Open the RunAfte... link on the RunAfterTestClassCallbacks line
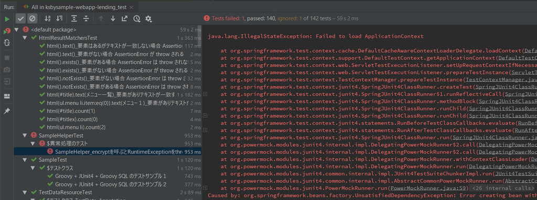 point(525,131)
